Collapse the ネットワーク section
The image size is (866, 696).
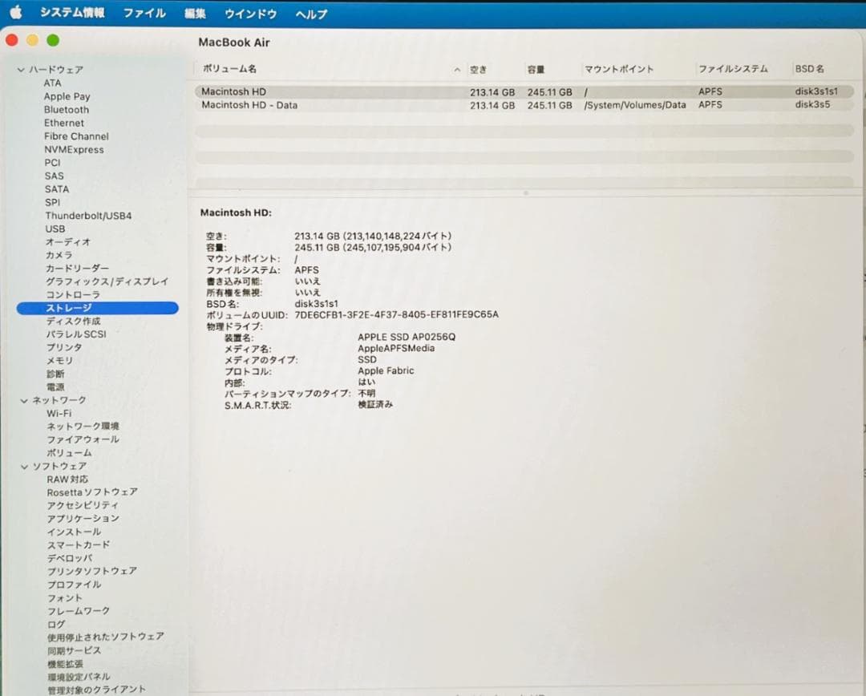click(x=24, y=399)
